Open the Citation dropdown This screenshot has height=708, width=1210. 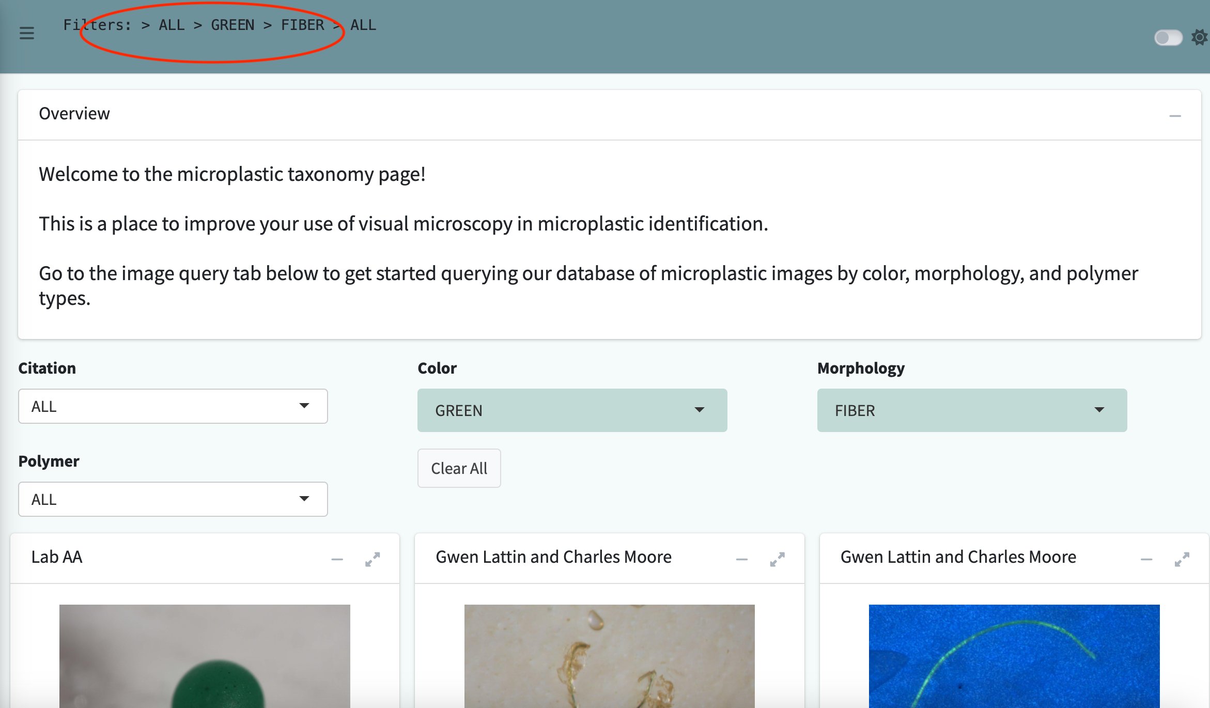tap(173, 406)
